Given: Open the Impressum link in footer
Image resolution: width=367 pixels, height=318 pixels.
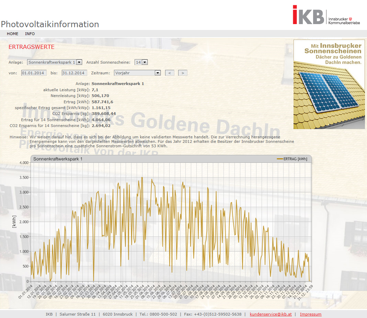Looking at the screenshot, I should click(311, 314).
